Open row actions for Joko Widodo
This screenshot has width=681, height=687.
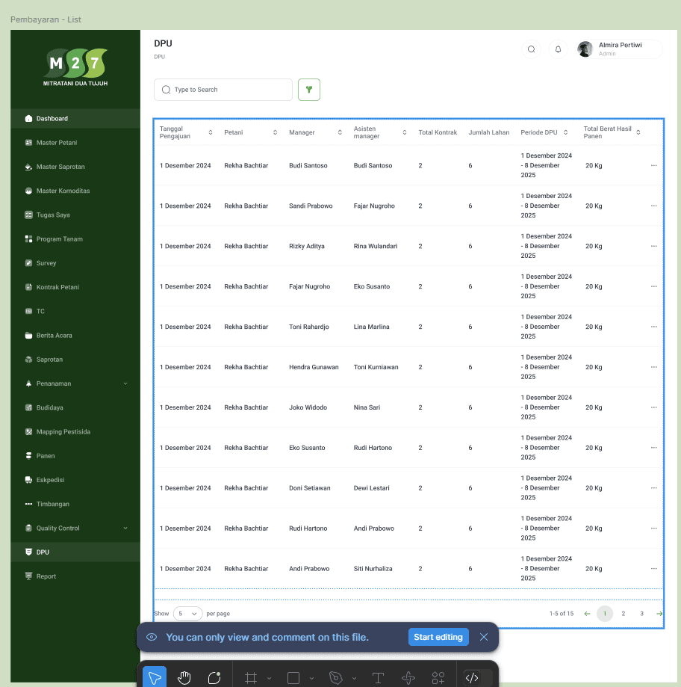point(654,407)
